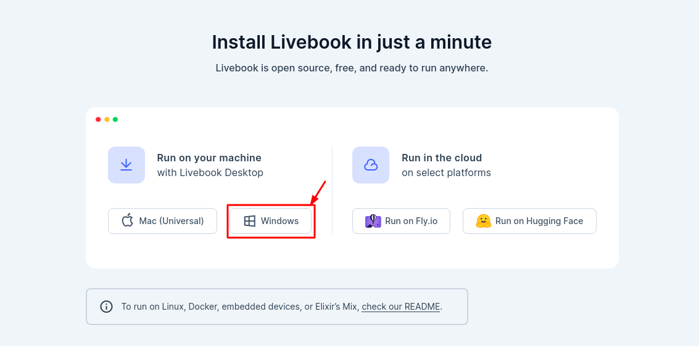Click the info circle icon
Viewport: 699px width, 346px height.
click(x=106, y=307)
